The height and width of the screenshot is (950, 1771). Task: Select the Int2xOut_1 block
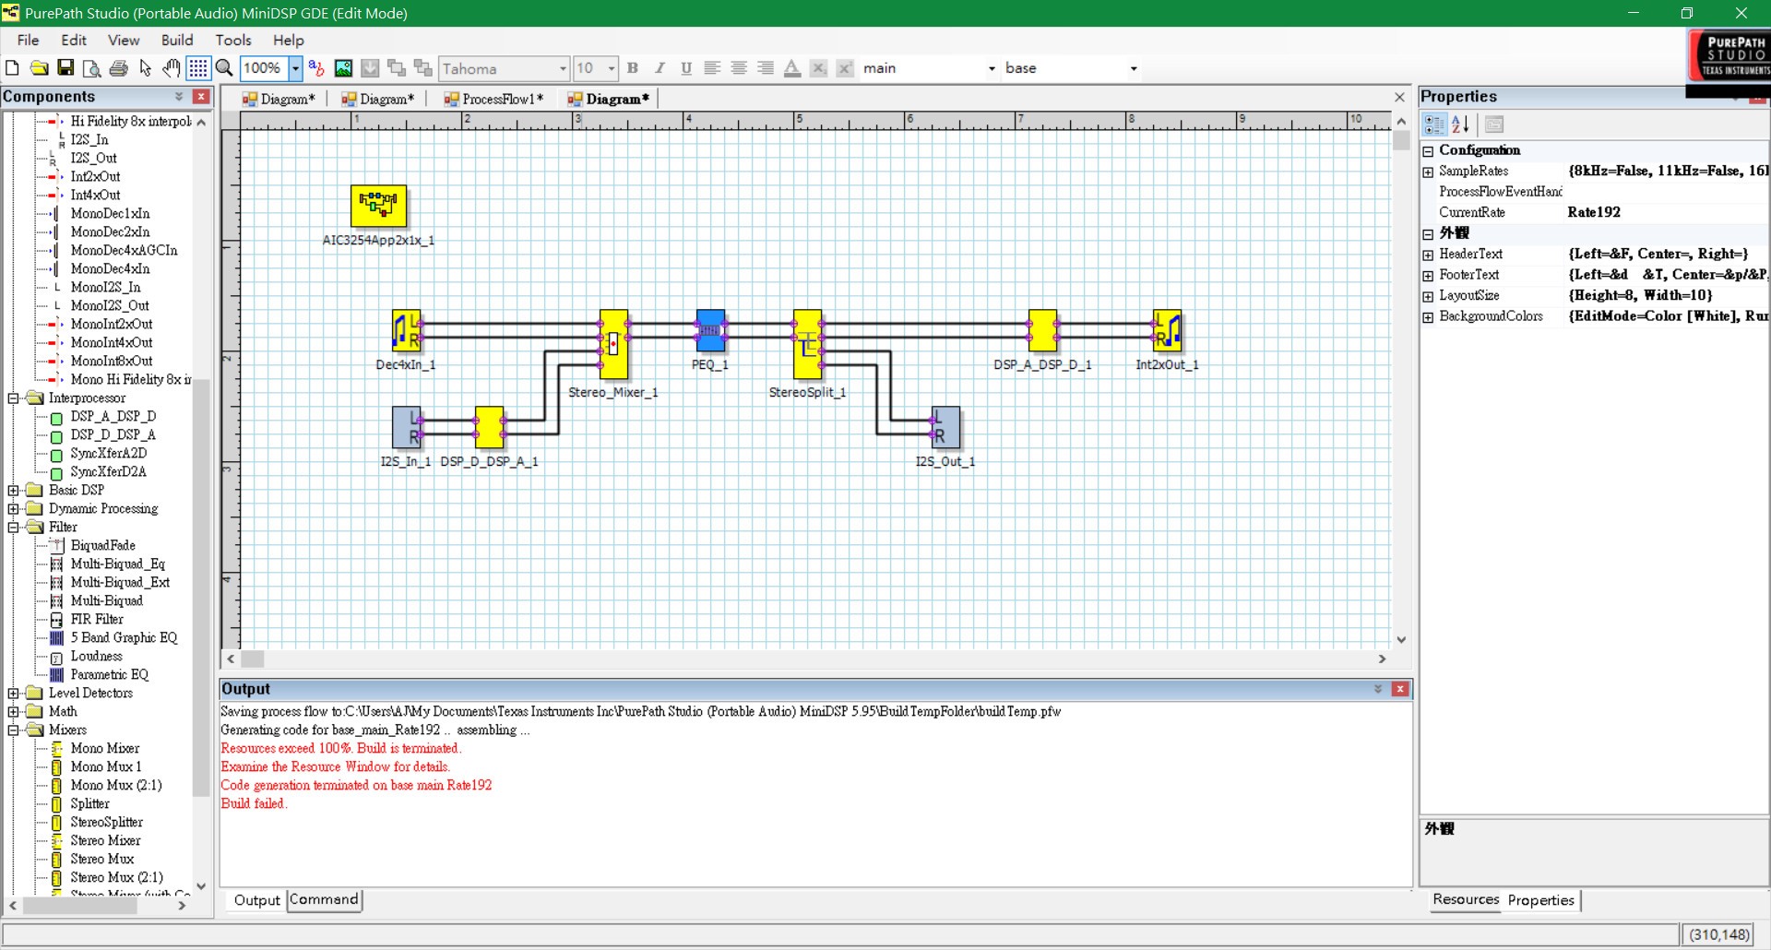(1167, 330)
